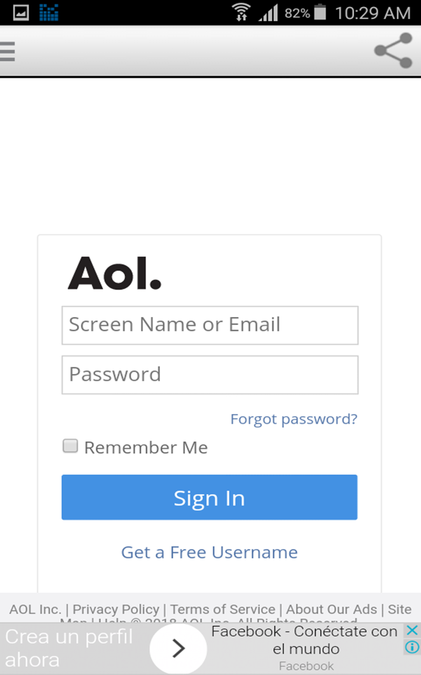Click the Aol. logo
Screen dimensions: 421x675
point(115,273)
